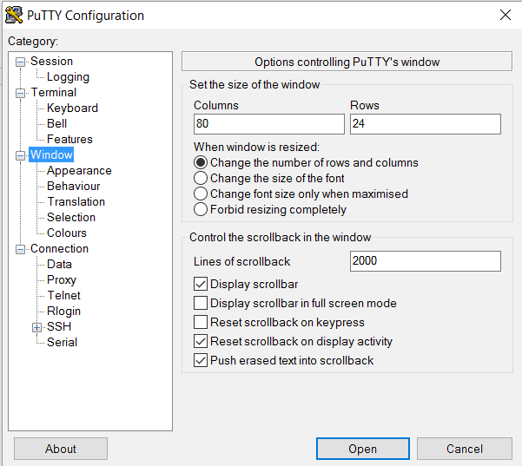Uncheck the Display scrollbar option
522x466 pixels.
(x=201, y=285)
